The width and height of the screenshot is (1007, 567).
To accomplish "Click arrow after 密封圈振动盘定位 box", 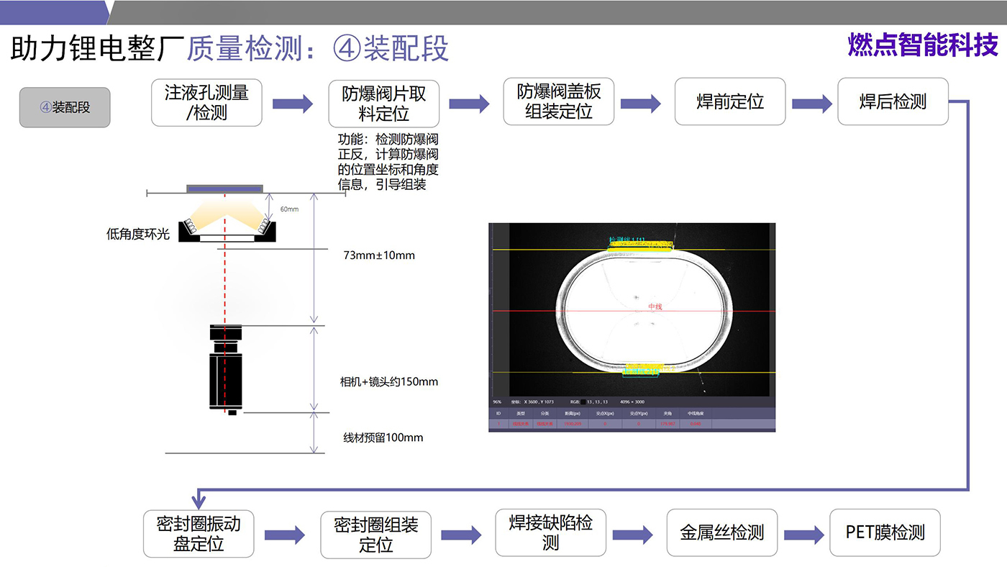I will 285,535.
